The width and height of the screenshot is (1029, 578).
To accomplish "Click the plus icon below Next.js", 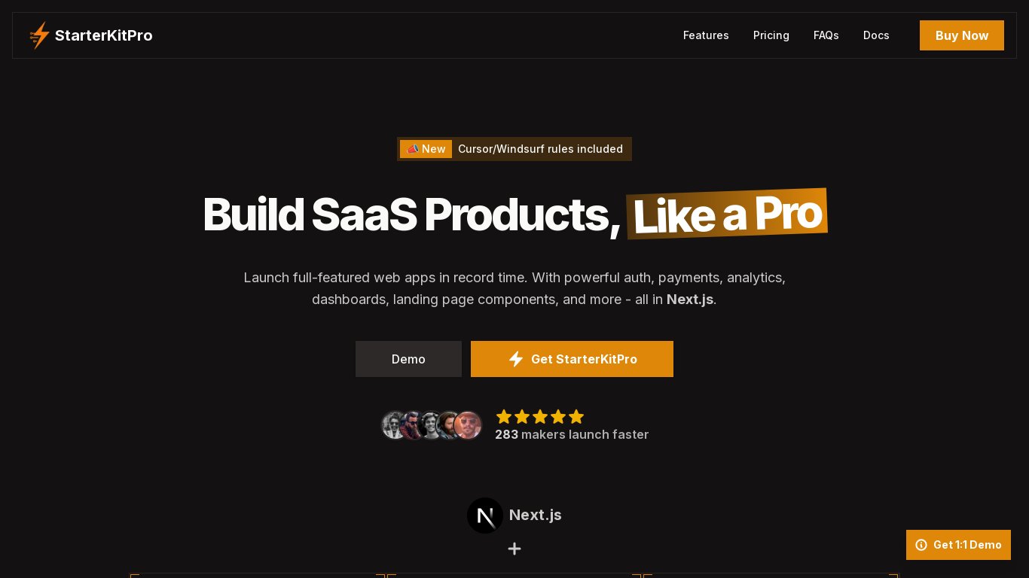I will click(514, 549).
